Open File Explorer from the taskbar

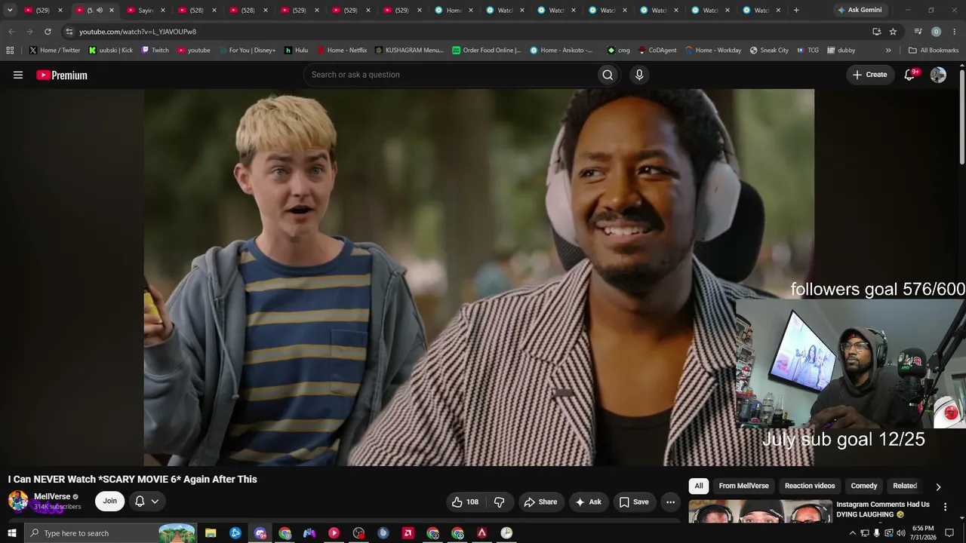pyautogui.click(x=211, y=533)
